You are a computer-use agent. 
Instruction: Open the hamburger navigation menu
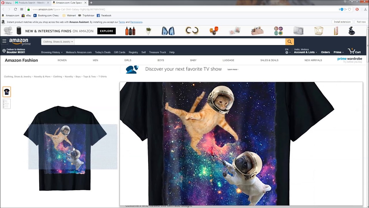[4, 41]
